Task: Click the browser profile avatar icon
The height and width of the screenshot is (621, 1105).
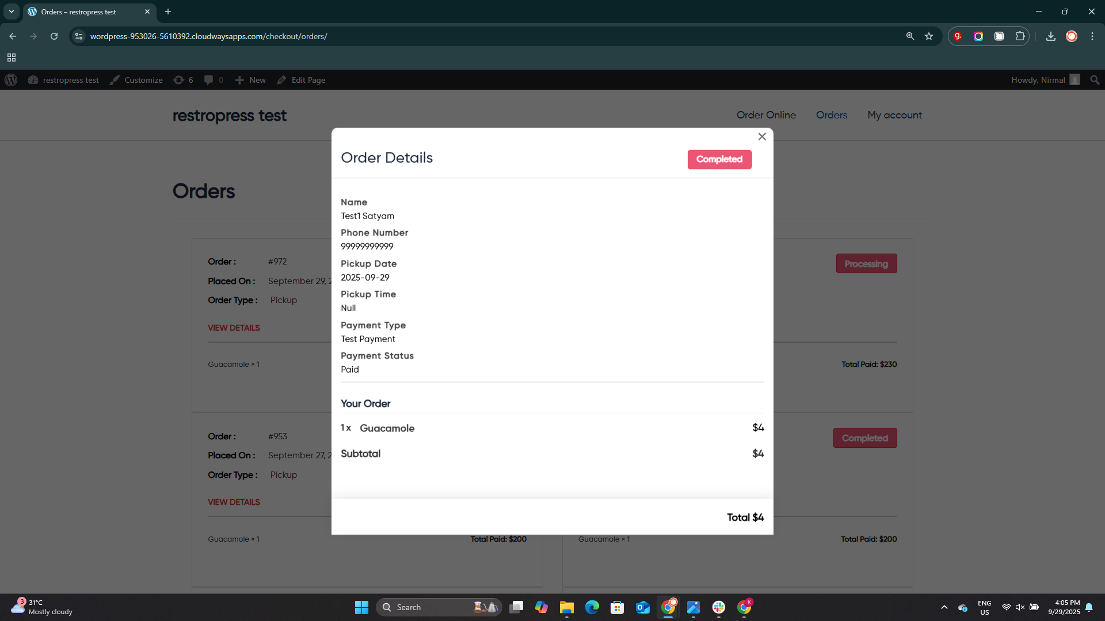Action: [1072, 36]
